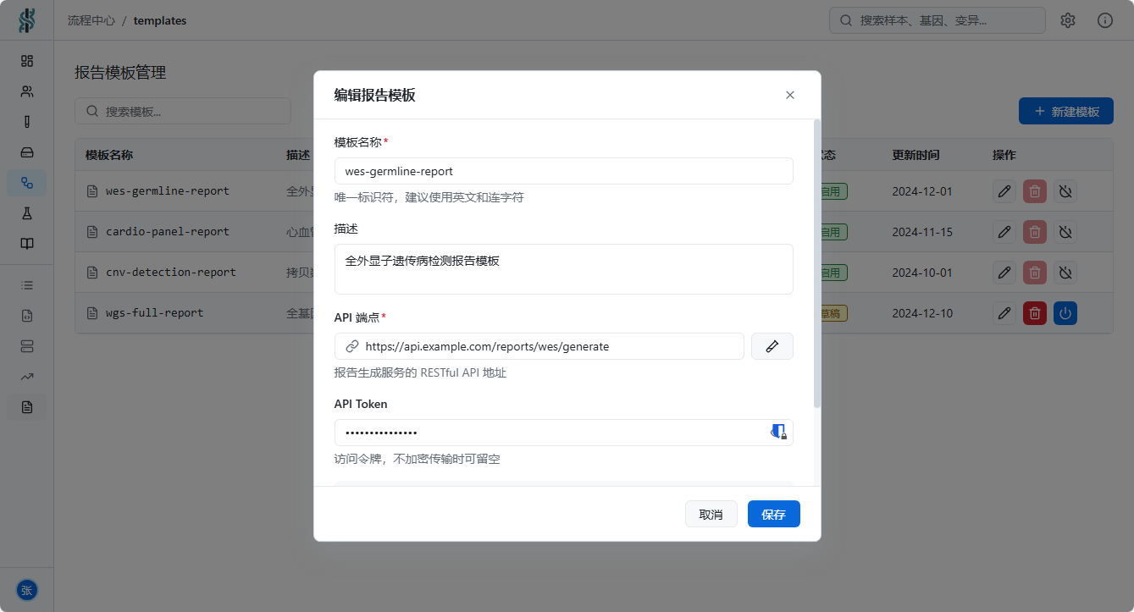Open the workflow nodes sidebar icon

point(27,183)
